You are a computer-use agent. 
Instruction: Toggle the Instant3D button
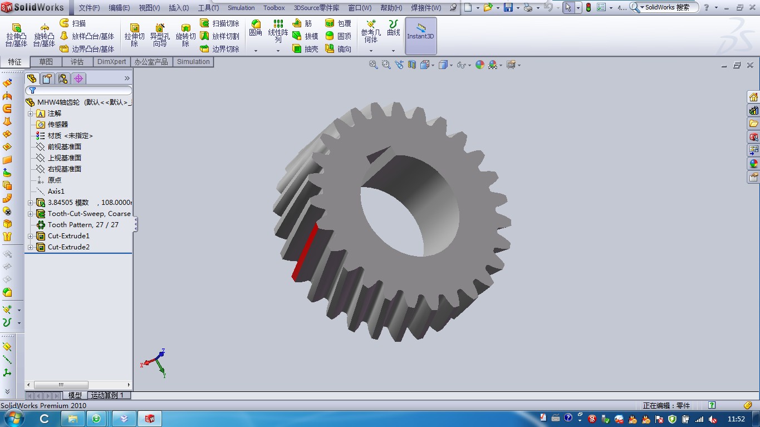(420, 35)
